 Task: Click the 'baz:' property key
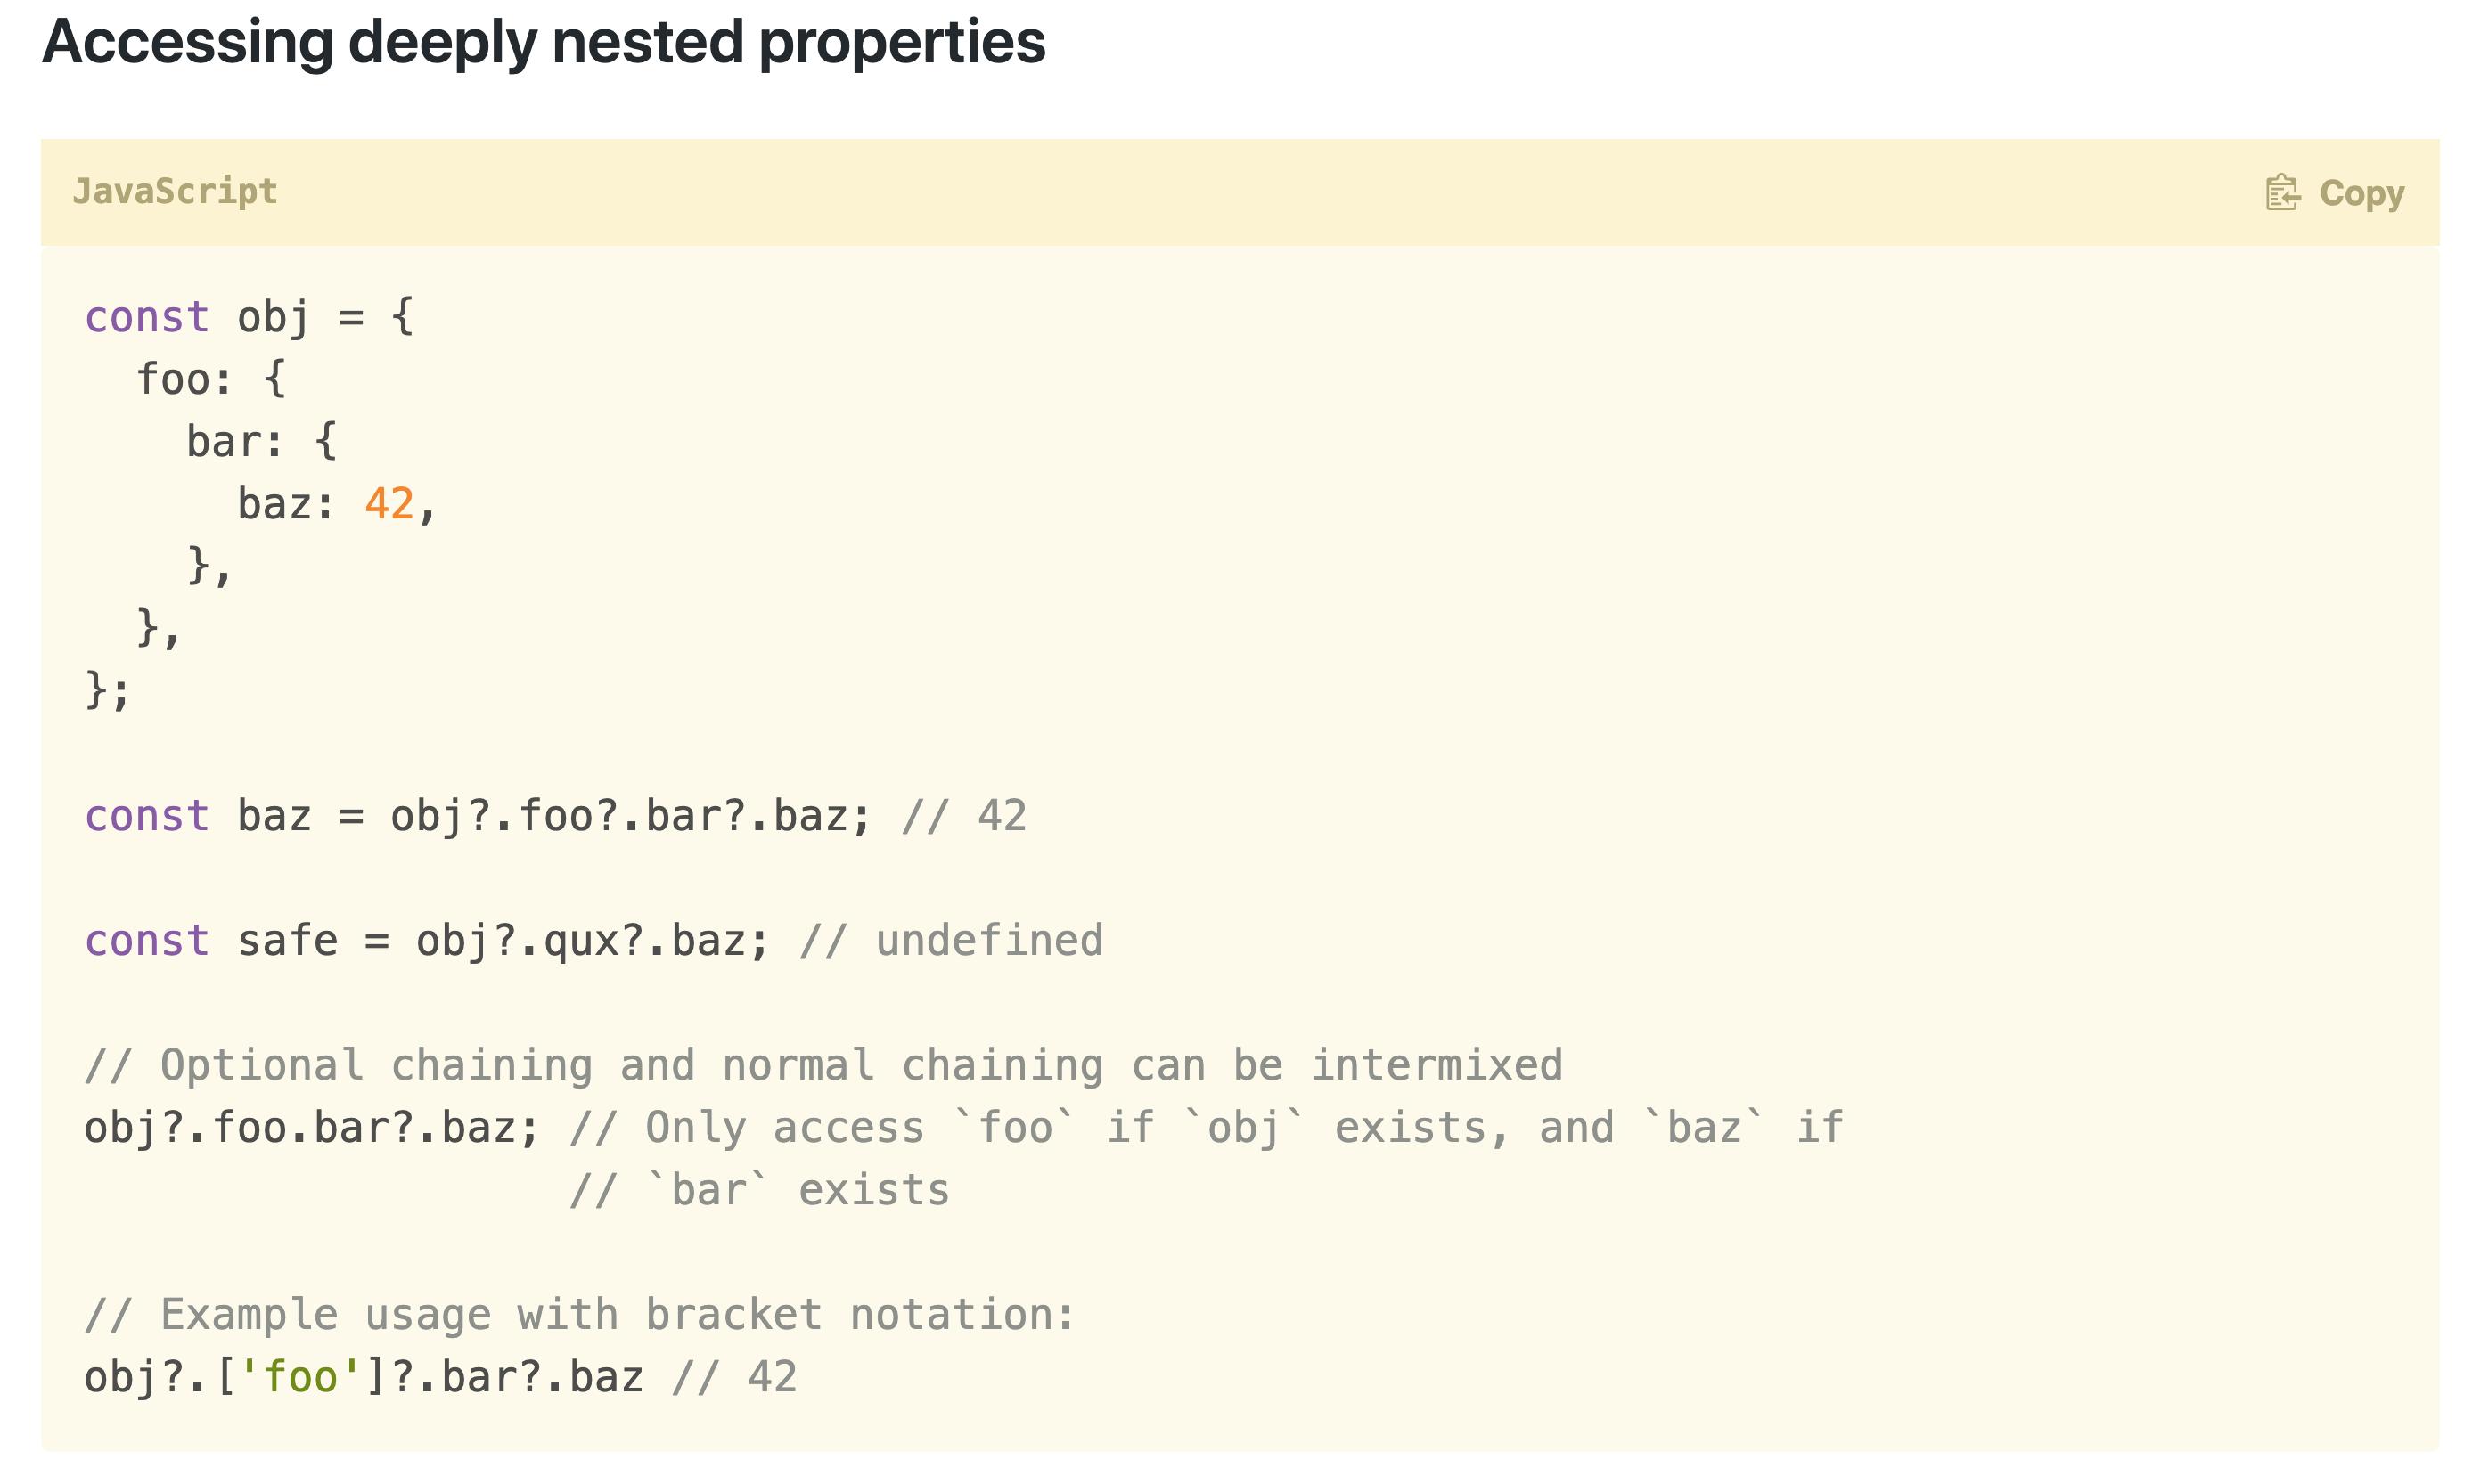285,504
